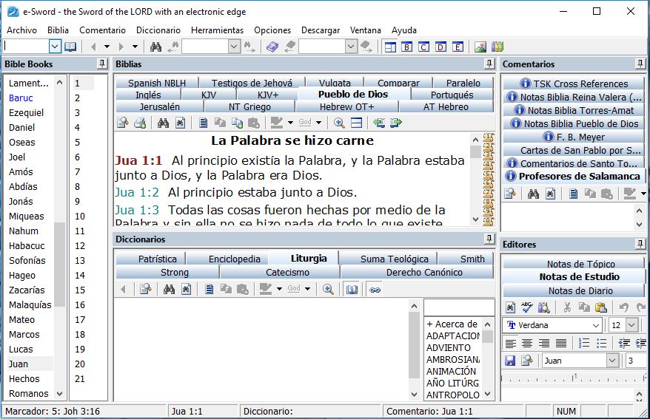Image resolution: width=650 pixels, height=419 pixels.
Task: Click the back navigation arrow in main toolbar
Action: (x=93, y=47)
